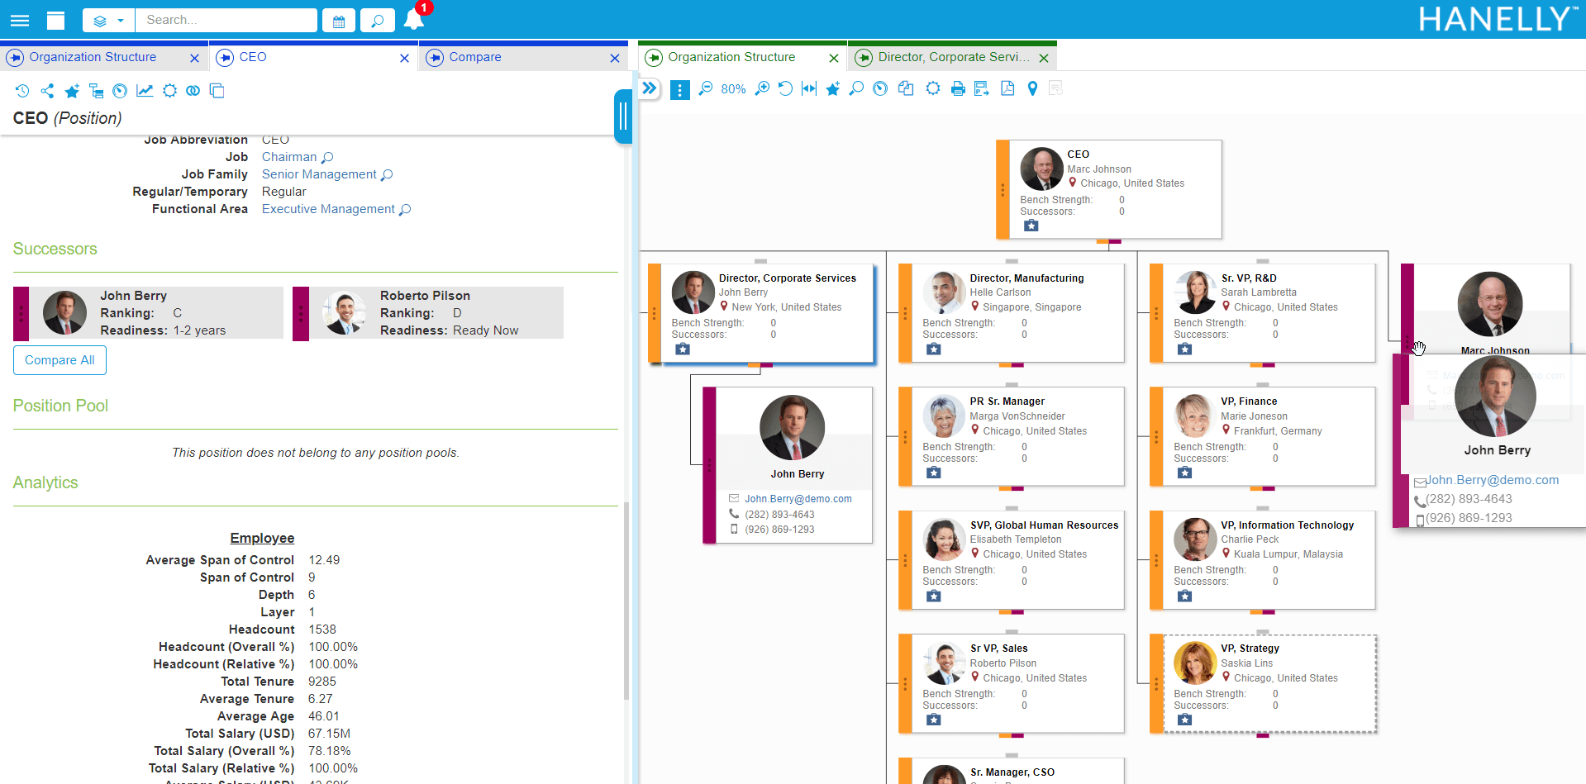Toggle the favorite star on the Sr VP, Sales card
The width and height of the screenshot is (1586, 784).
pos(933,719)
